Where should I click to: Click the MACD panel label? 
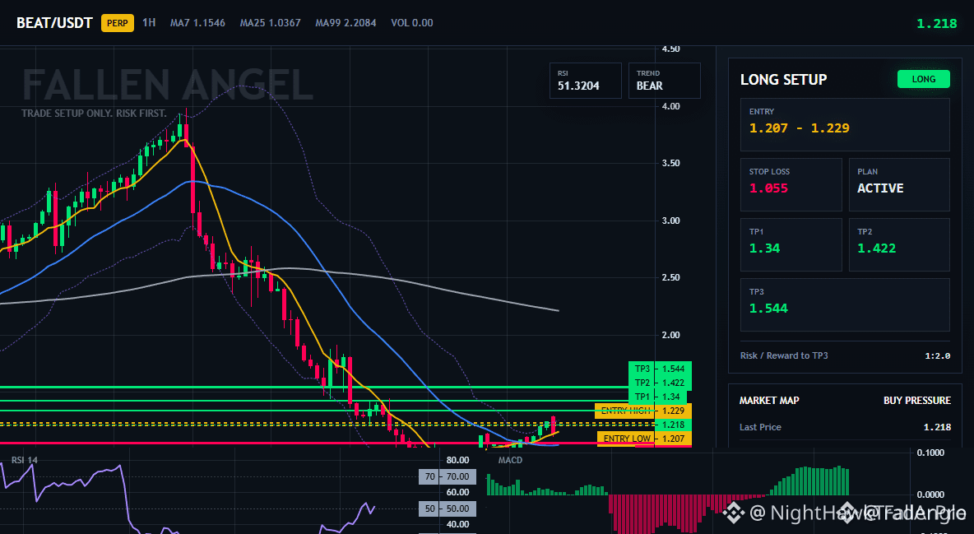(x=510, y=461)
